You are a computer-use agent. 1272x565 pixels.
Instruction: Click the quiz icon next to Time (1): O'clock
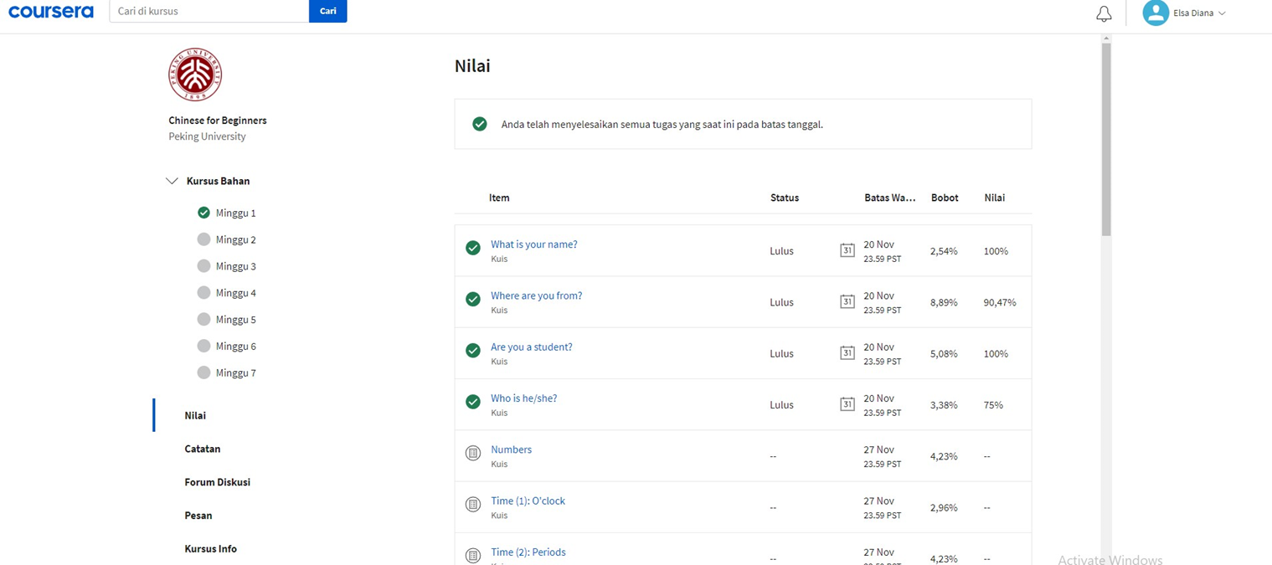(x=473, y=505)
